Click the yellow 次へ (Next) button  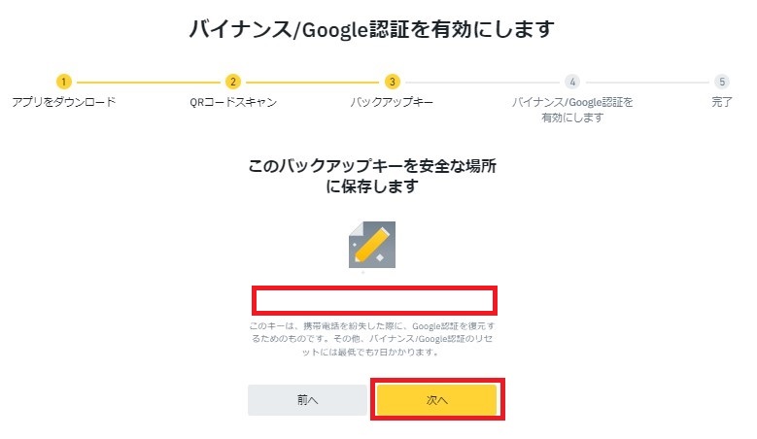point(437,399)
